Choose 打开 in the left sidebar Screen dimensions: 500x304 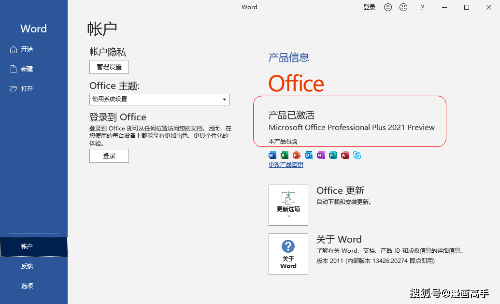27,89
